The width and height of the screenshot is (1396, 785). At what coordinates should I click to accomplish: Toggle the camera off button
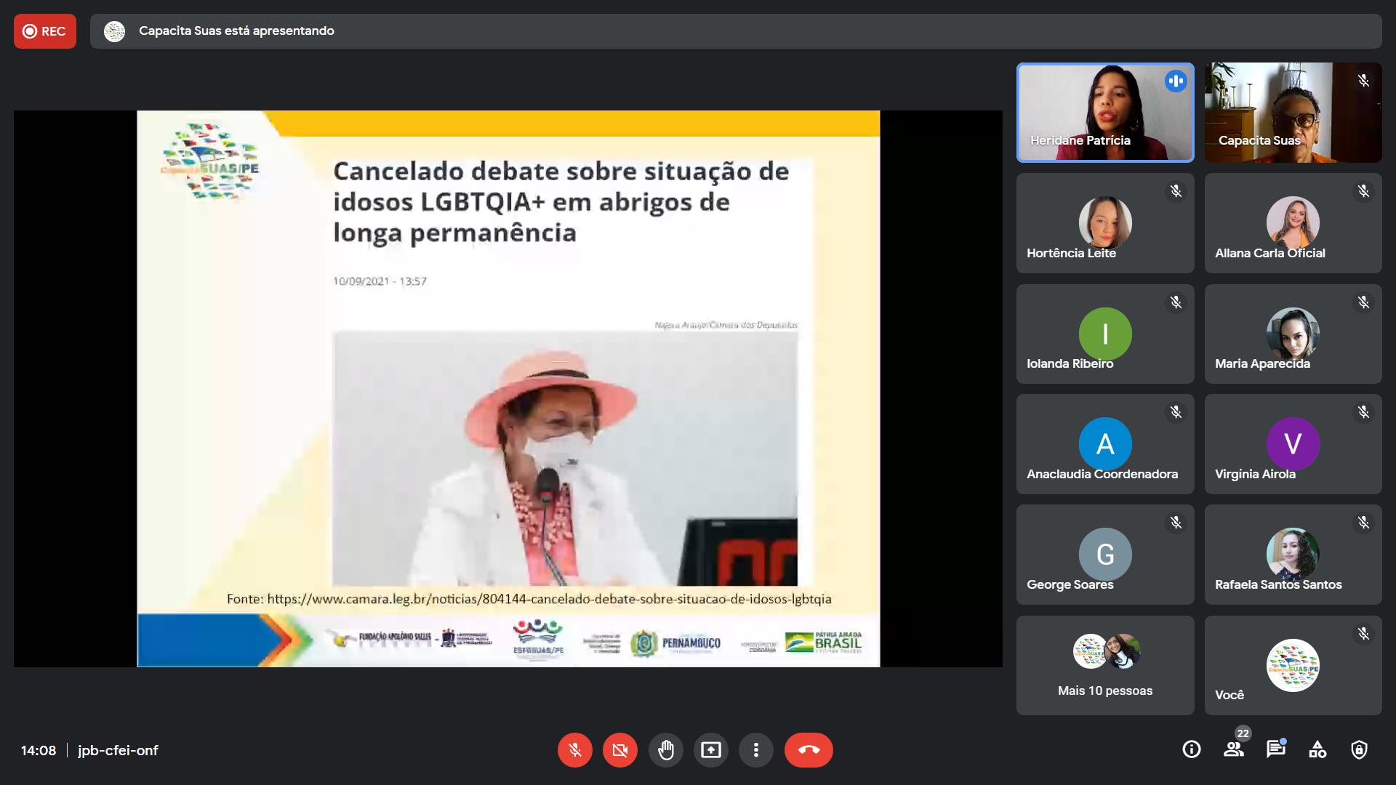pyautogui.click(x=619, y=750)
